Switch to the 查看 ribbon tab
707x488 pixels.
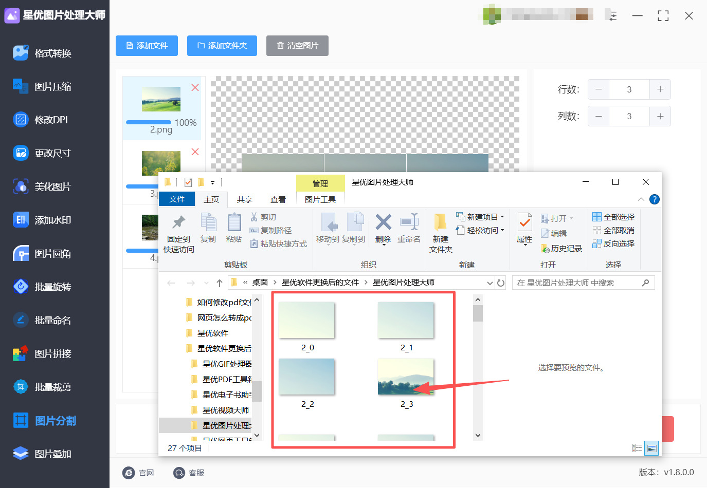click(278, 199)
